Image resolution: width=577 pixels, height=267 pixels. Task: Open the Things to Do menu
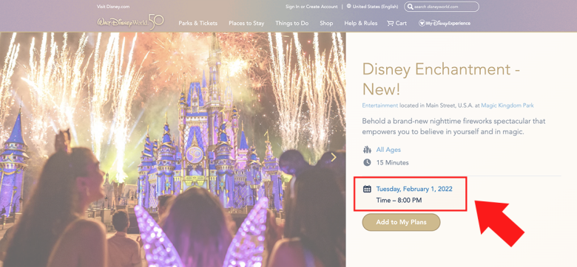[x=291, y=23]
